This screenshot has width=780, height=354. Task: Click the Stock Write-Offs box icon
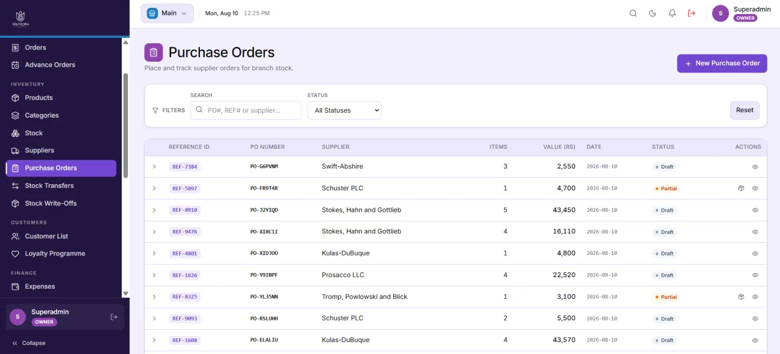pyautogui.click(x=16, y=203)
